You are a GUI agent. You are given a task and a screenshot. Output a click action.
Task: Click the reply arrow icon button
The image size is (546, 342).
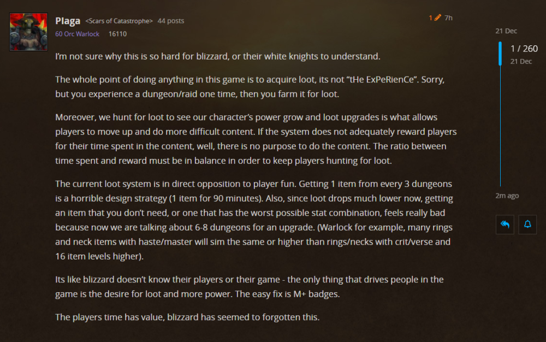pos(505,225)
